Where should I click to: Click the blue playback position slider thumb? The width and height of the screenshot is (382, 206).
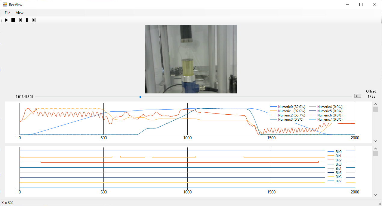[x=140, y=97]
